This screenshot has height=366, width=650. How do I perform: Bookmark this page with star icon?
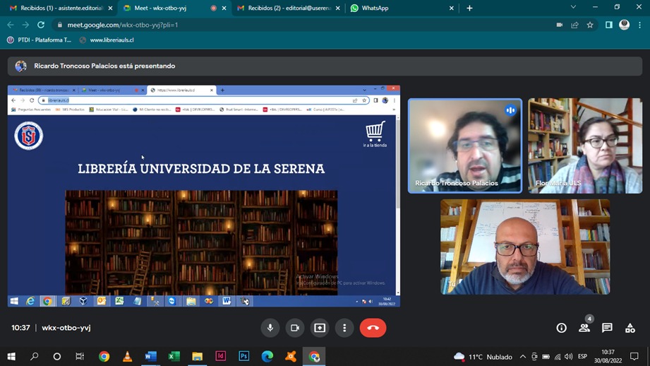coord(590,25)
